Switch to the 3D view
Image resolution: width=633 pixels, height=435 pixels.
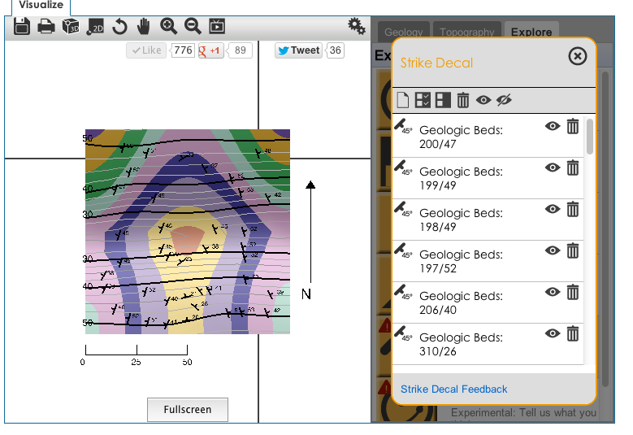[x=71, y=27]
